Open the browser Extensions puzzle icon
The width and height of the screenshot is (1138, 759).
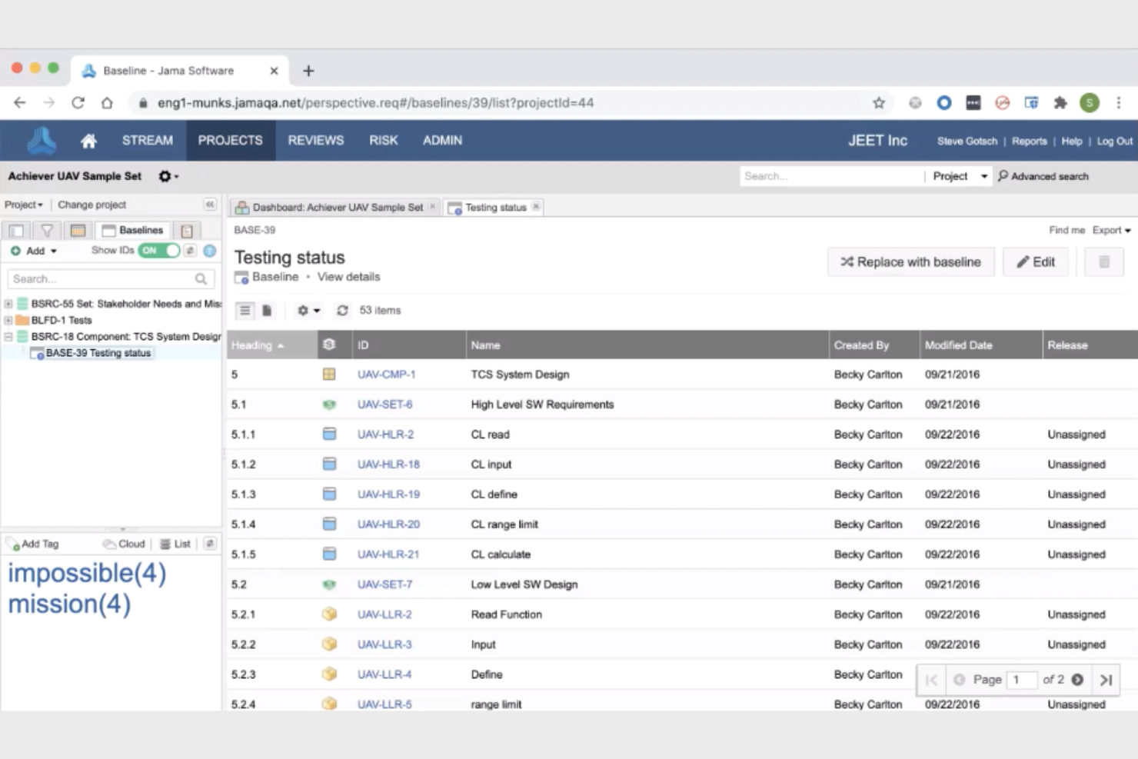[x=1060, y=103]
